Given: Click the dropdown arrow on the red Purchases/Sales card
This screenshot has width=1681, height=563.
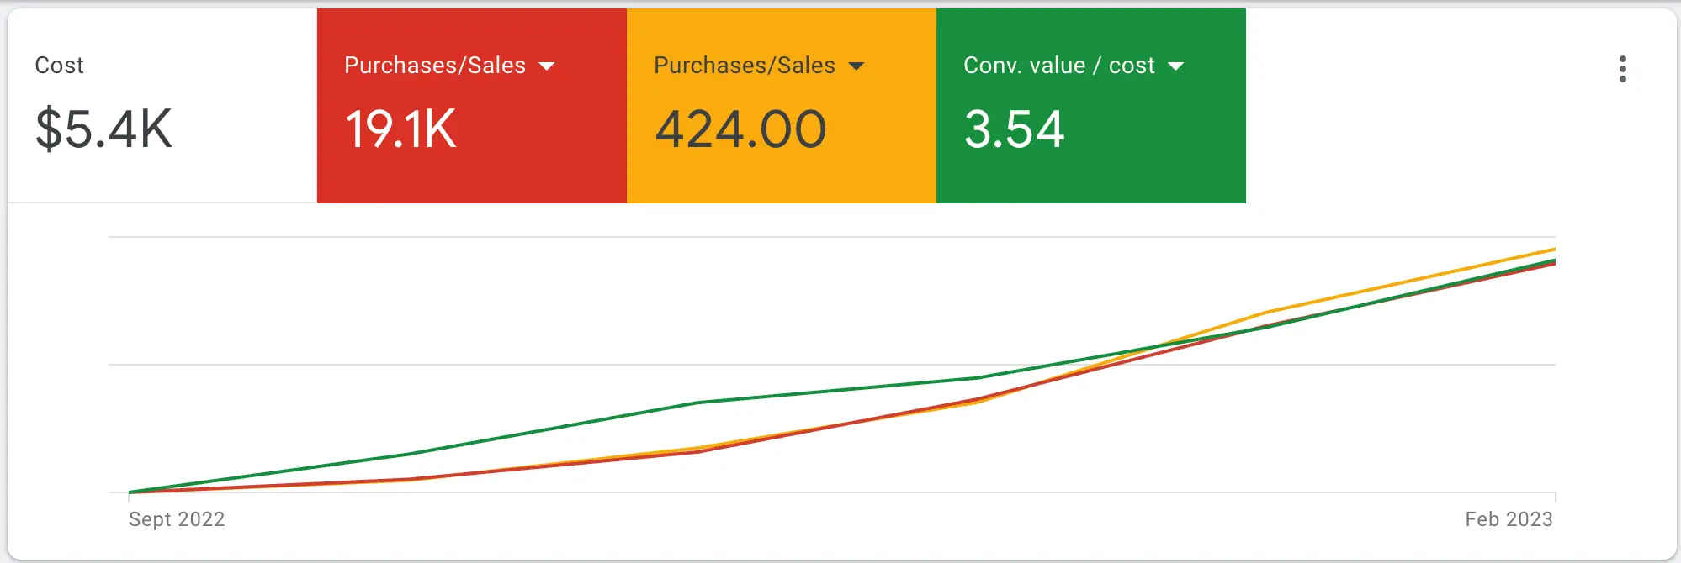Looking at the screenshot, I should (x=547, y=66).
